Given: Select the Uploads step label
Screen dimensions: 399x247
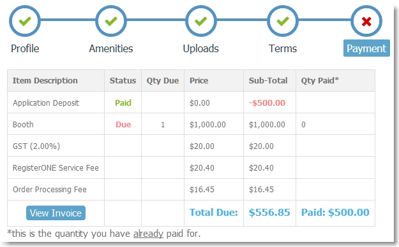Looking at the screenshot, I should click(200, 48).
